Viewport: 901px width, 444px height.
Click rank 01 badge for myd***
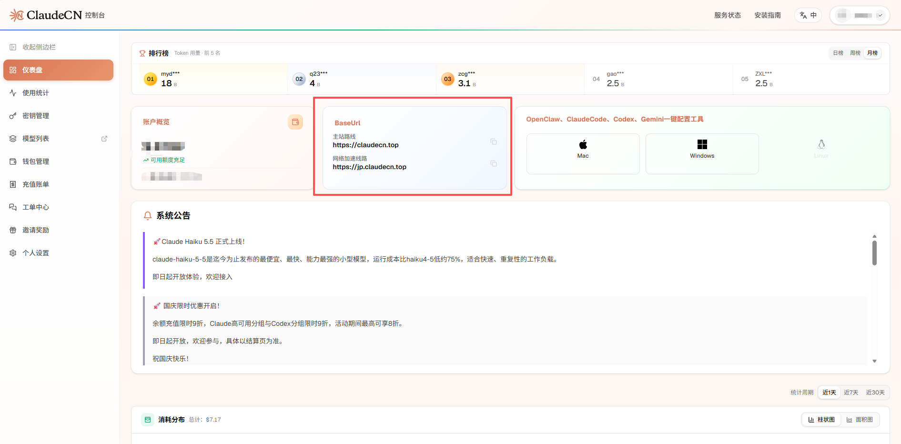click(x=151, y=79)
